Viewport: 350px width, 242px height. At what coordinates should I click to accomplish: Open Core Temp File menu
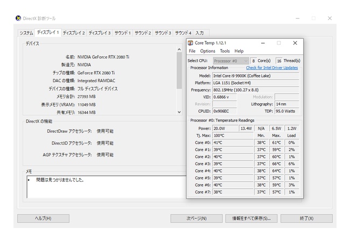click(x=192, y=51)
